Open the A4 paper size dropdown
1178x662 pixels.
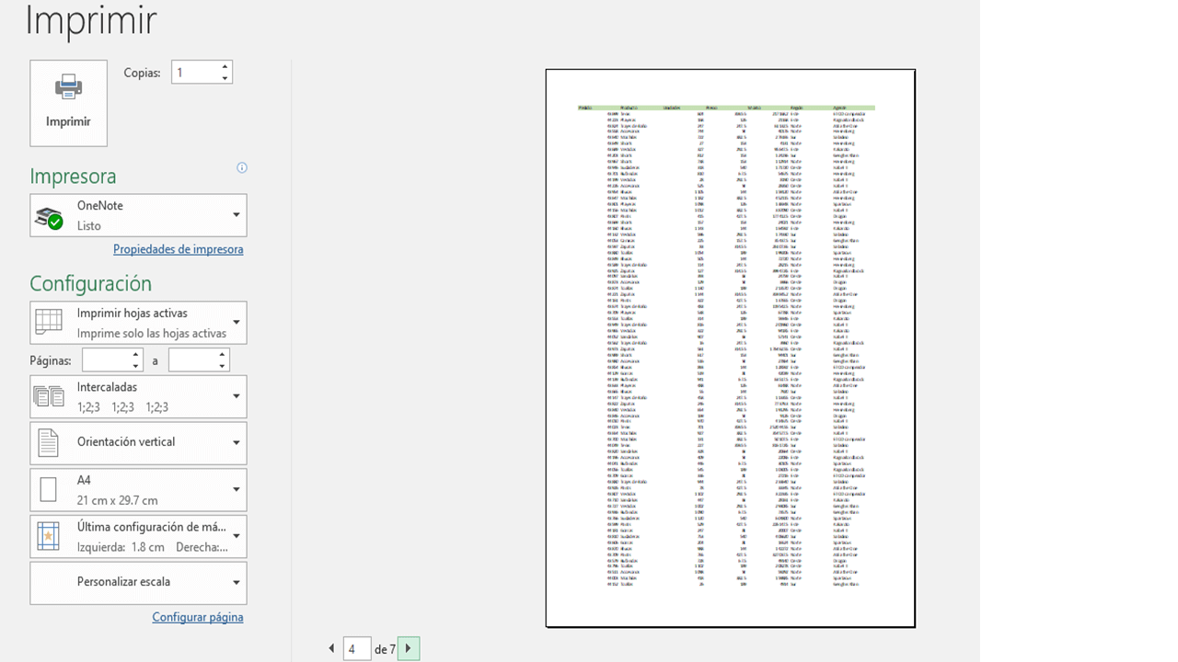[x=236, y=489]
